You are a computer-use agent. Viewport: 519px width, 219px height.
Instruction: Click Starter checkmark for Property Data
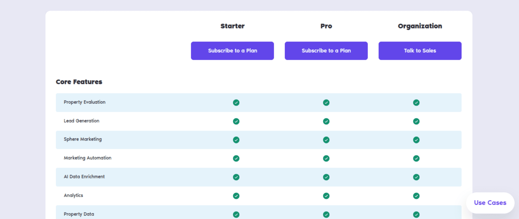tap(236, 215)
